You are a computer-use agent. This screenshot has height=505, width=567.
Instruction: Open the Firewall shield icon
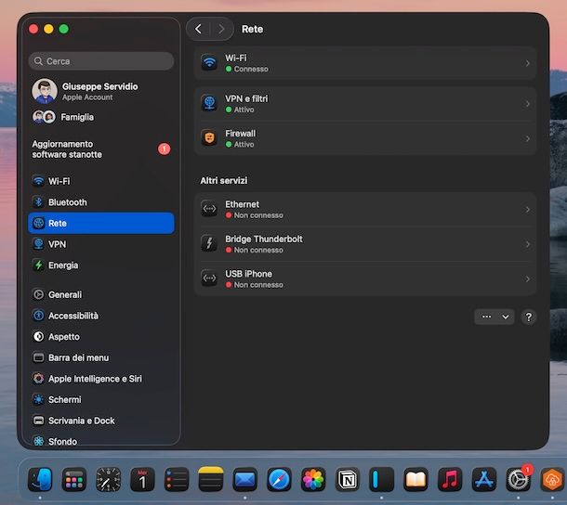coord(209,138)
